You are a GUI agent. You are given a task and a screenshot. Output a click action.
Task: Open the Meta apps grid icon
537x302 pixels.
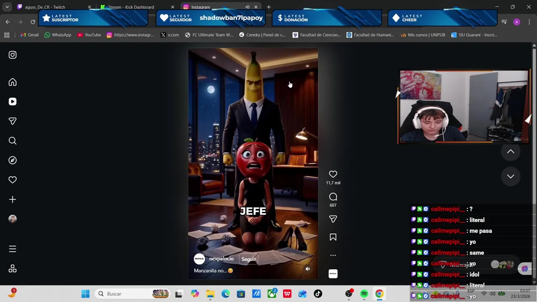click(x=13, y=269)
